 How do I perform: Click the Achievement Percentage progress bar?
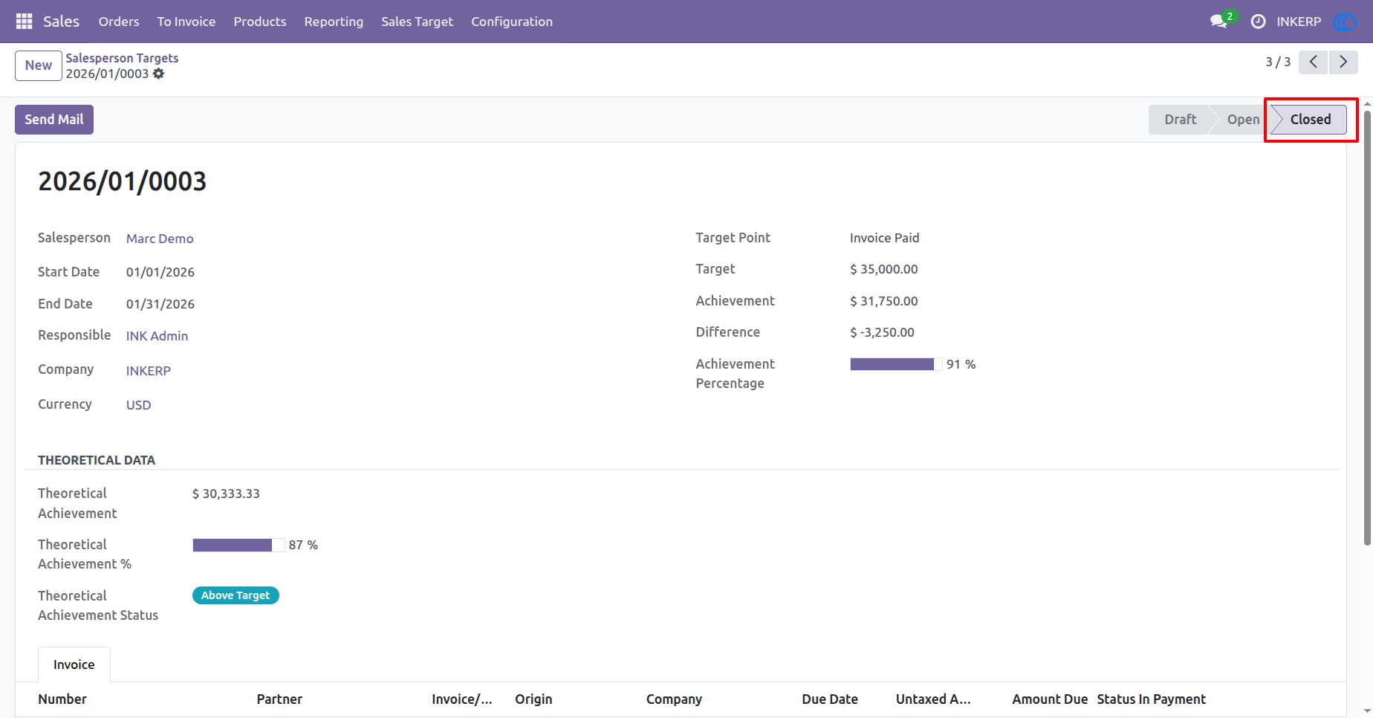896,364
